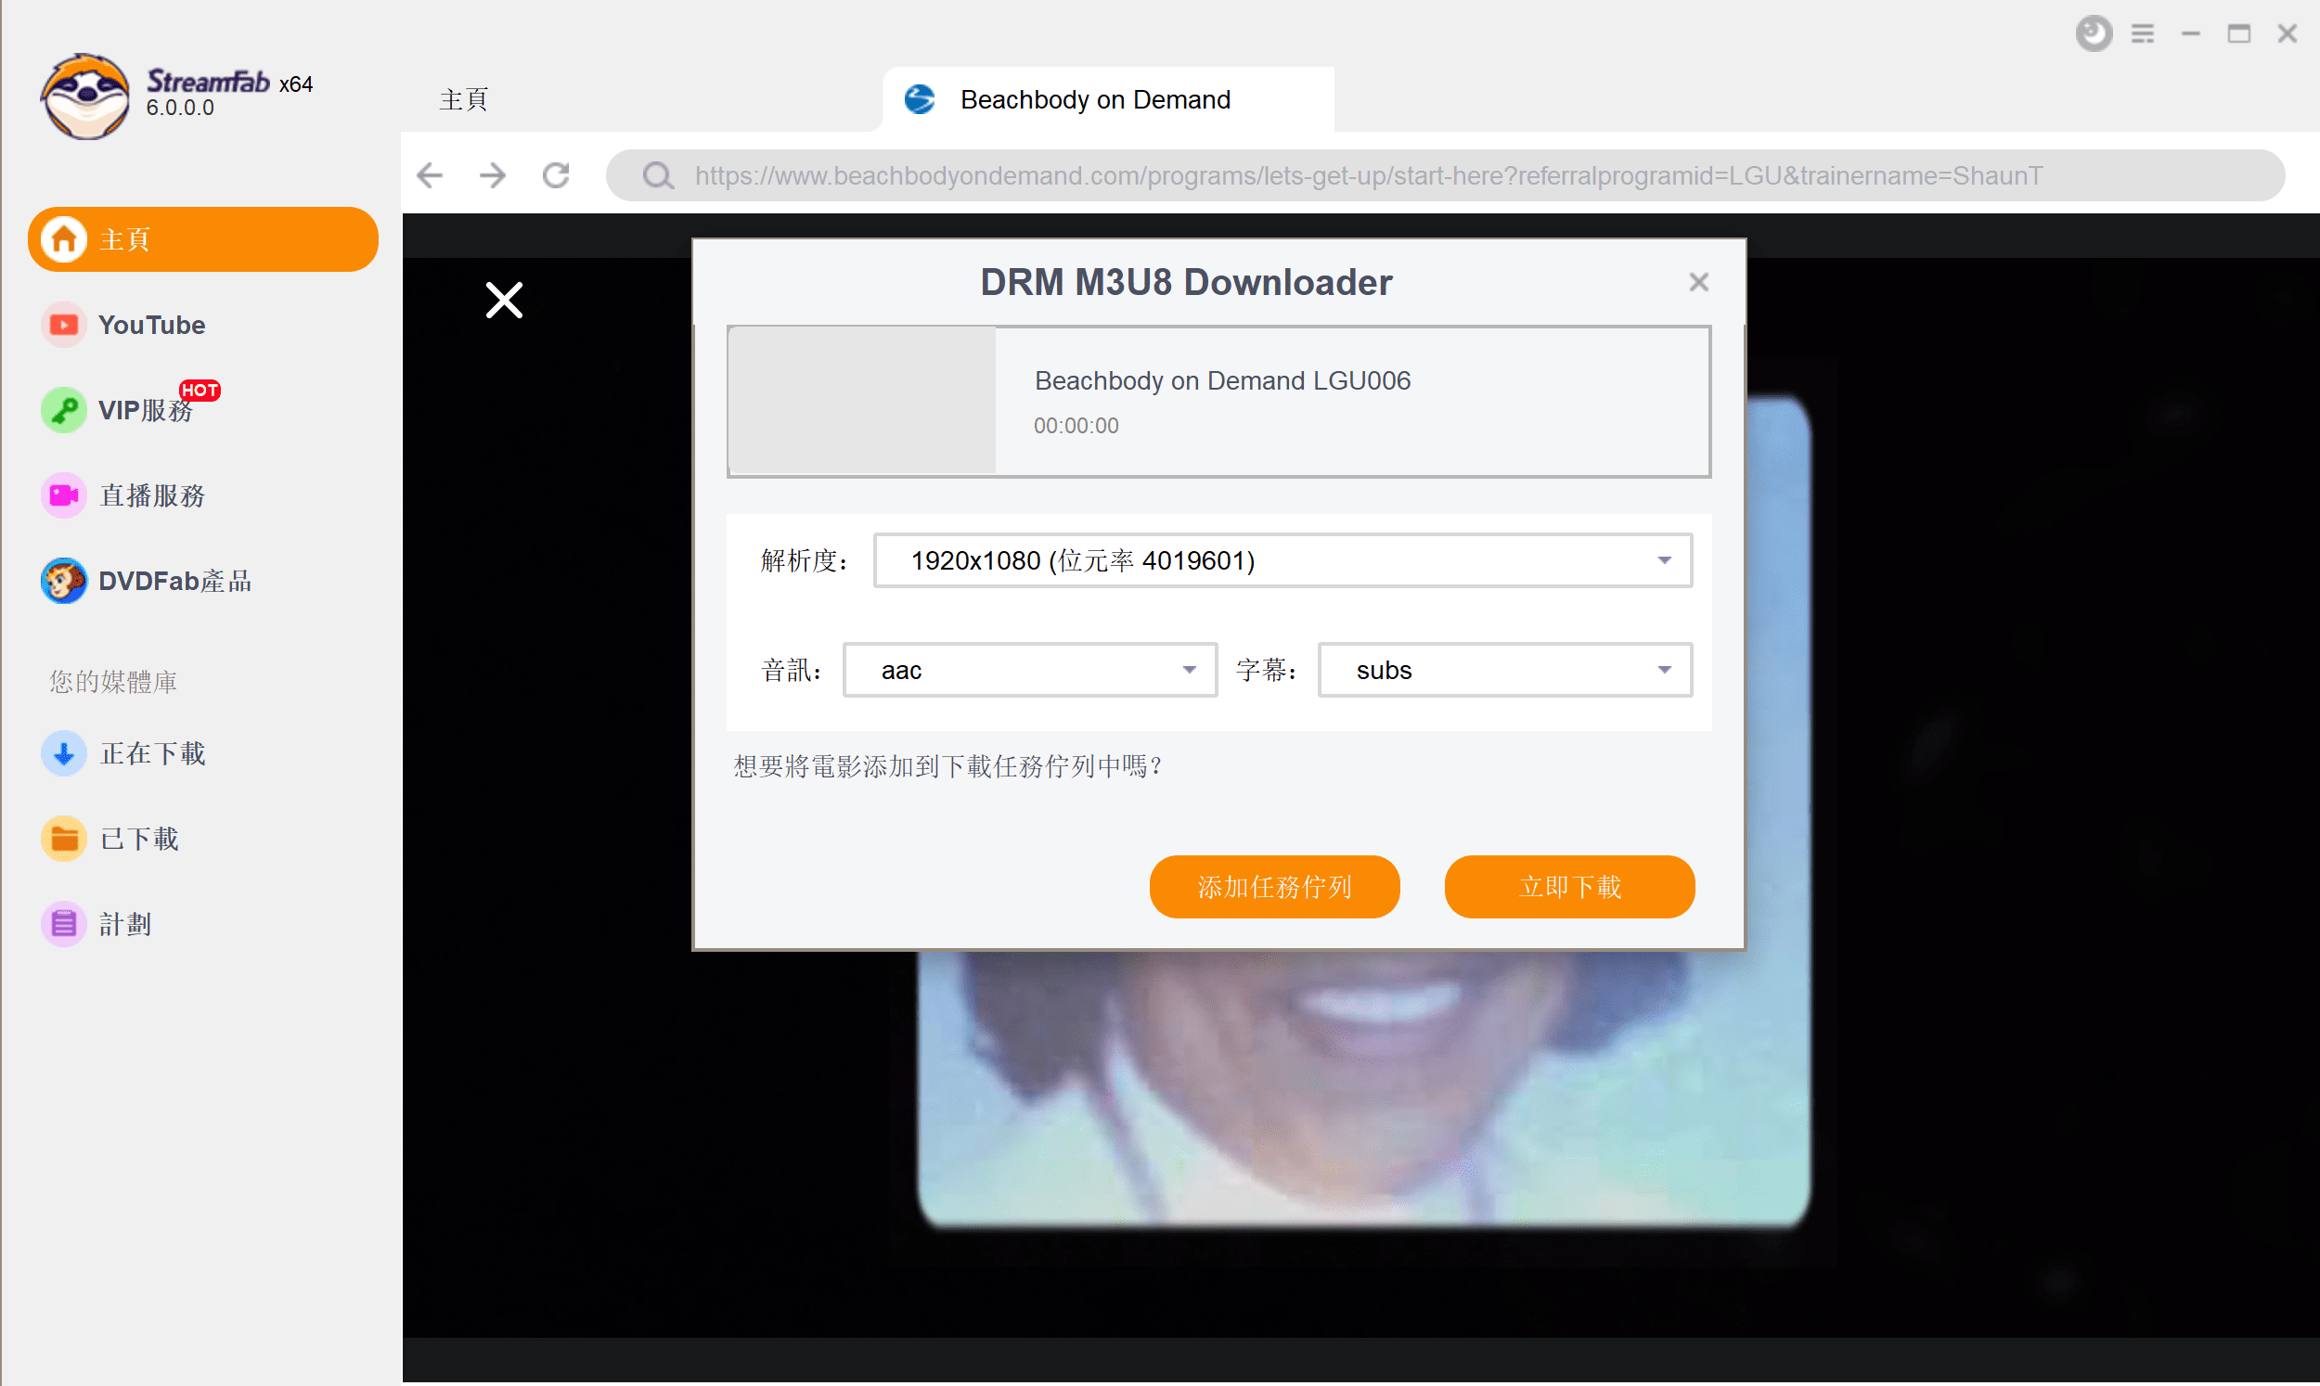Close the DRM M3U8 Downloader dialog
This screenshot has width=2320, height=1386.
(x=1698, y=281)
